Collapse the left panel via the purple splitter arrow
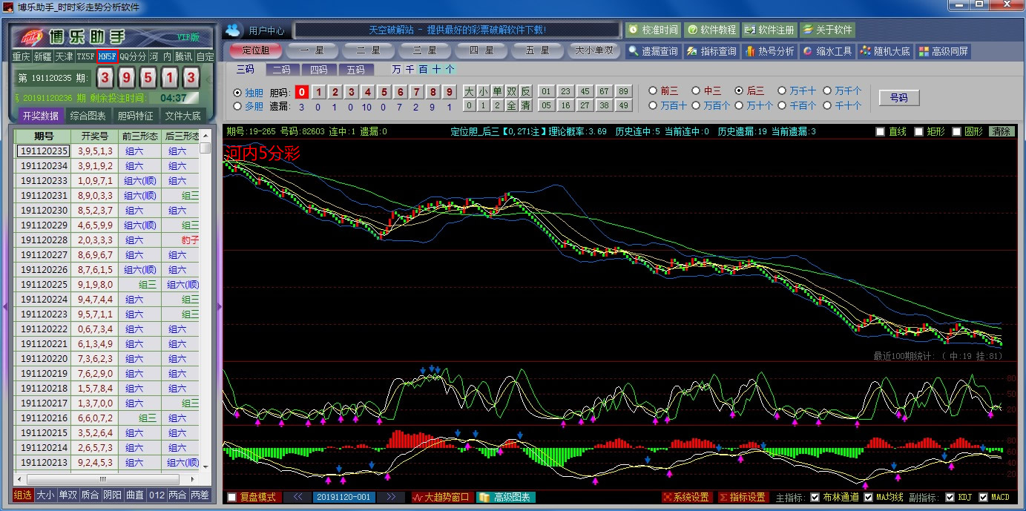Image resolution: width=1026 pixels, height=511 pixels. pos(219,306)
